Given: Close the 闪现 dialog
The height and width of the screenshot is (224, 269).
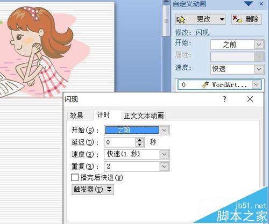Looking at the screenshot, I should 250,99.
